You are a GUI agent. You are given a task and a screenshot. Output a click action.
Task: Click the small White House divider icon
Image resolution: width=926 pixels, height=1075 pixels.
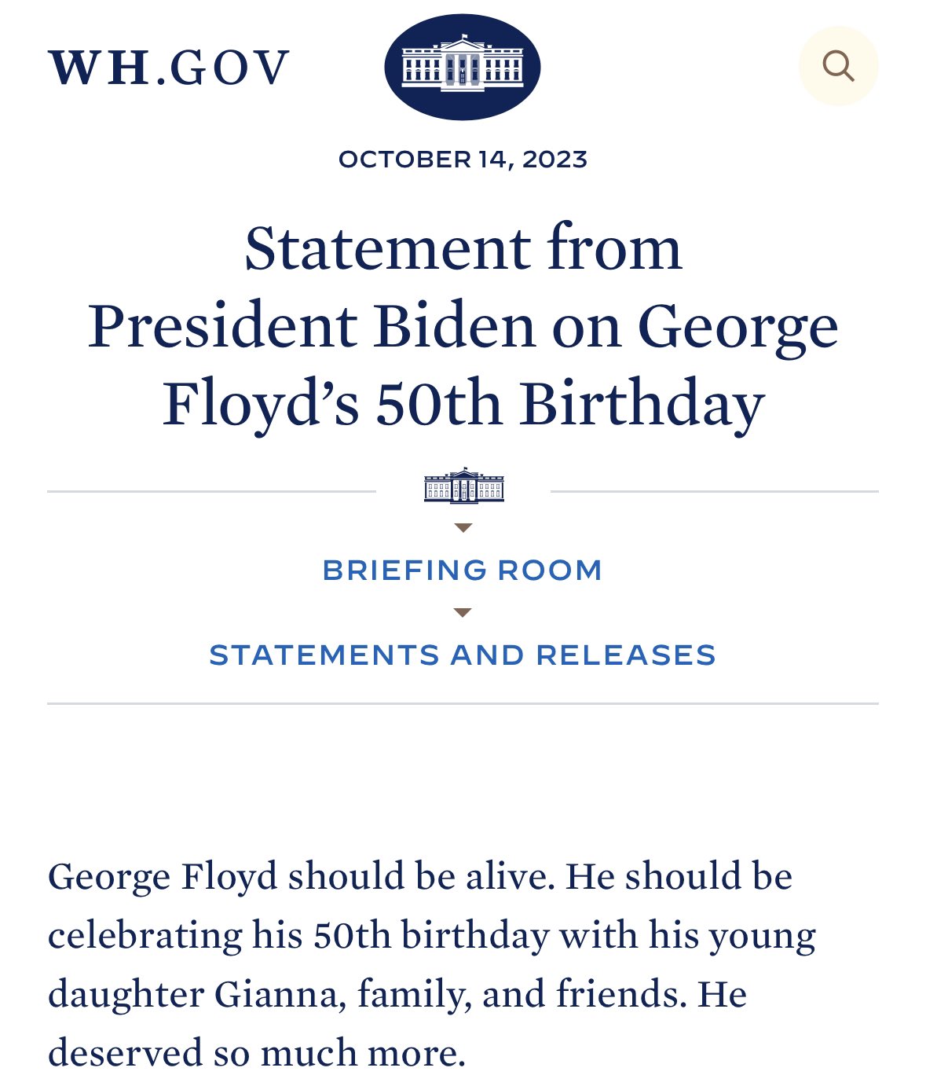463,485
